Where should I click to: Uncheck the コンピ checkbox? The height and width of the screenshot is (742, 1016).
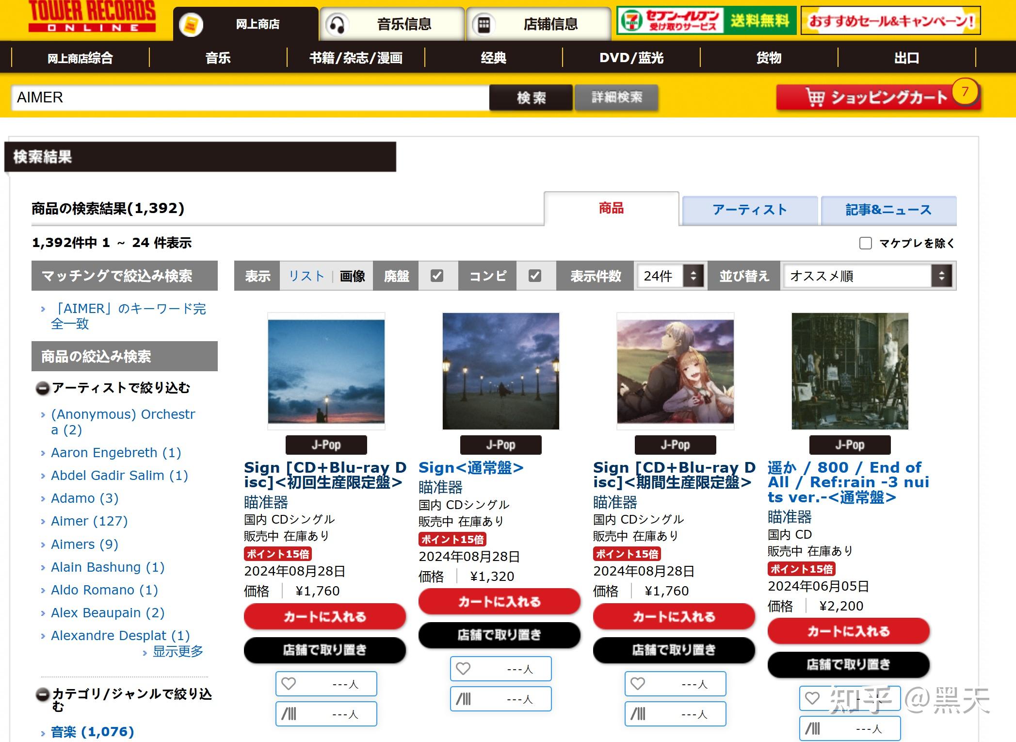click(x=535, y=276)
